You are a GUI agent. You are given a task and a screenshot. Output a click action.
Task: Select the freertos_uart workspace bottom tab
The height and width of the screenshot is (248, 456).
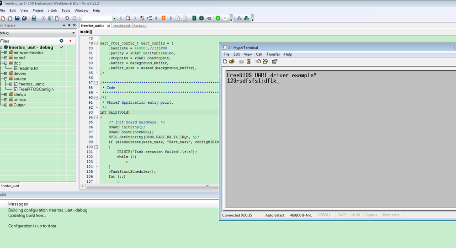coord(10,186)
